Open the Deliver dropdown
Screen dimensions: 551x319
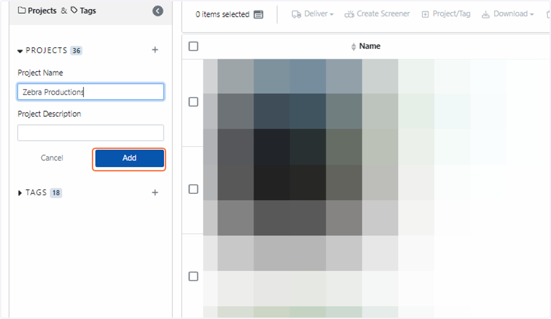click(x=313, y=14)
